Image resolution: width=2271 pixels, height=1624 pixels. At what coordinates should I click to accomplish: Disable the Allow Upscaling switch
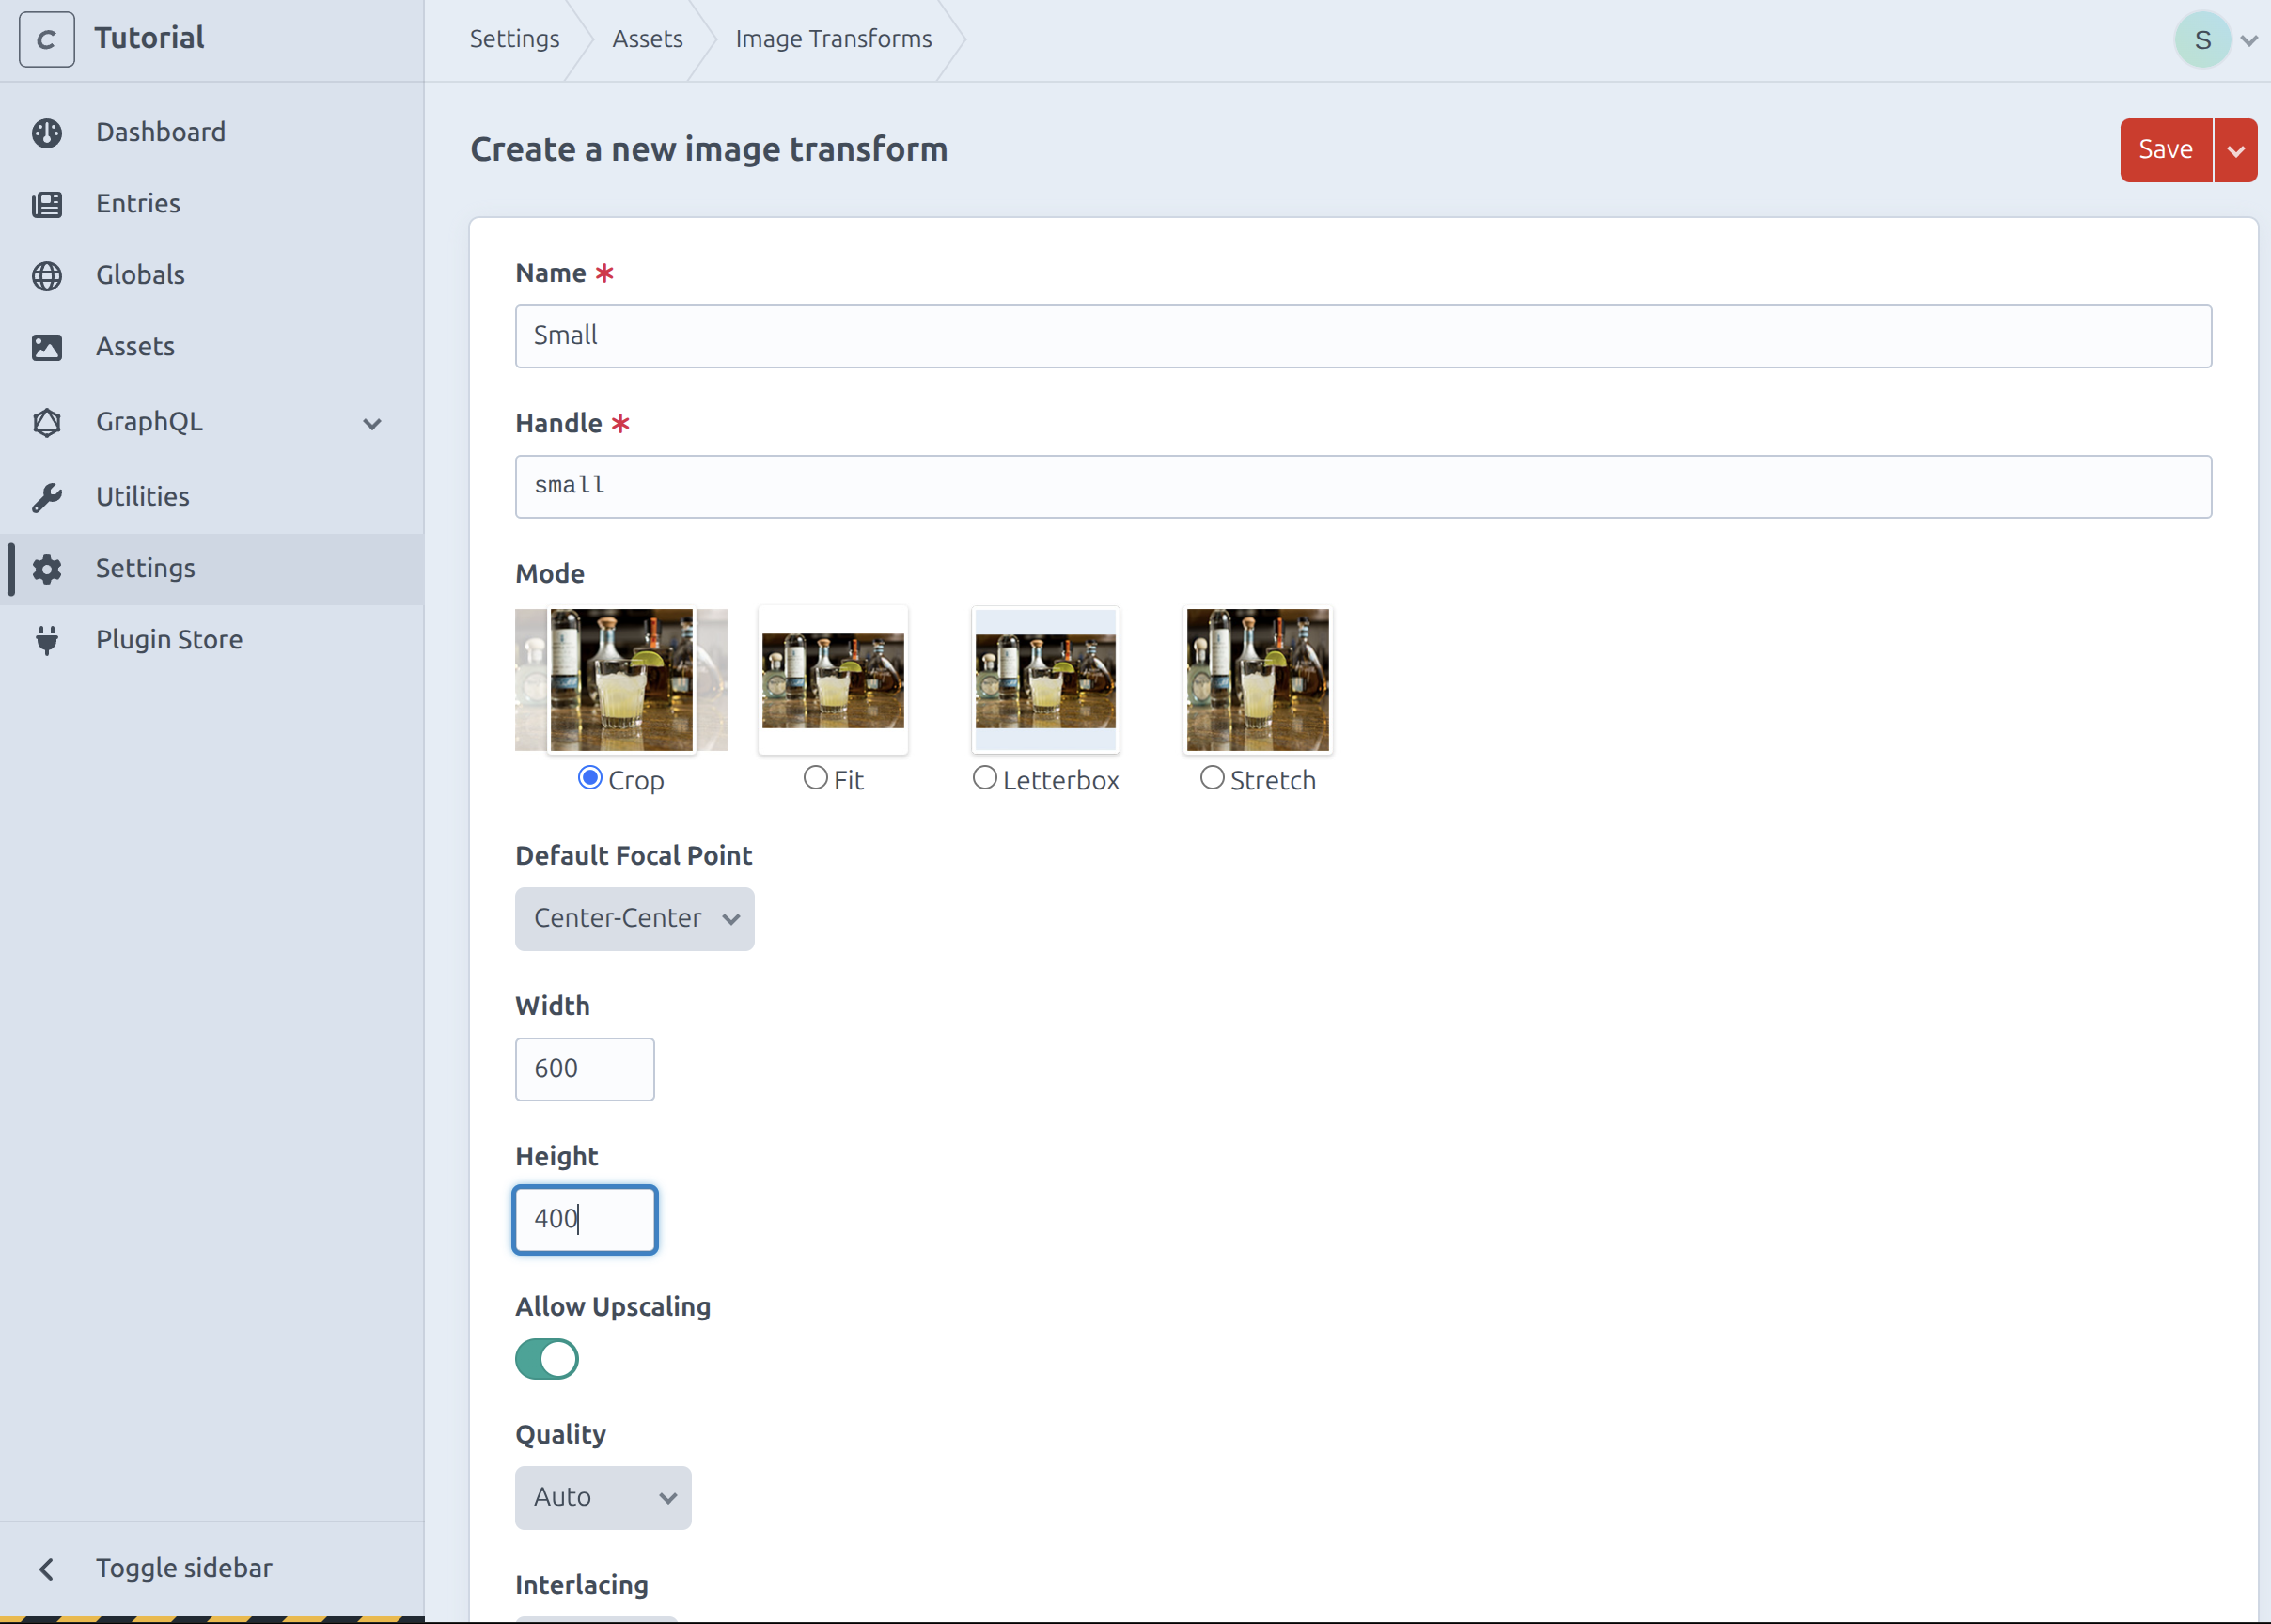(x=547, y=1359)
